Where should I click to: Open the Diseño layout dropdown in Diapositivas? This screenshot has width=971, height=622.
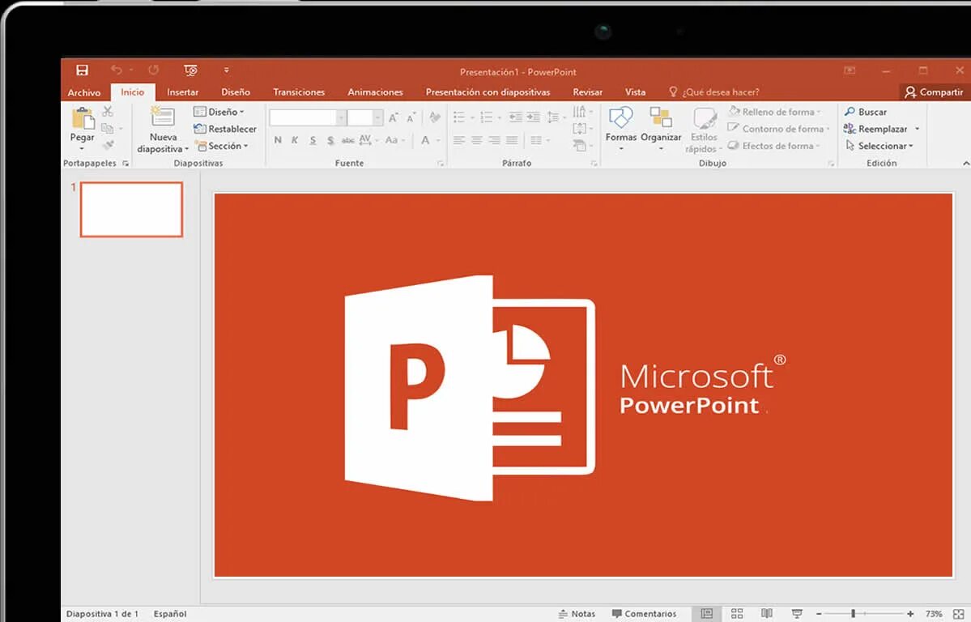click(219, 112)
